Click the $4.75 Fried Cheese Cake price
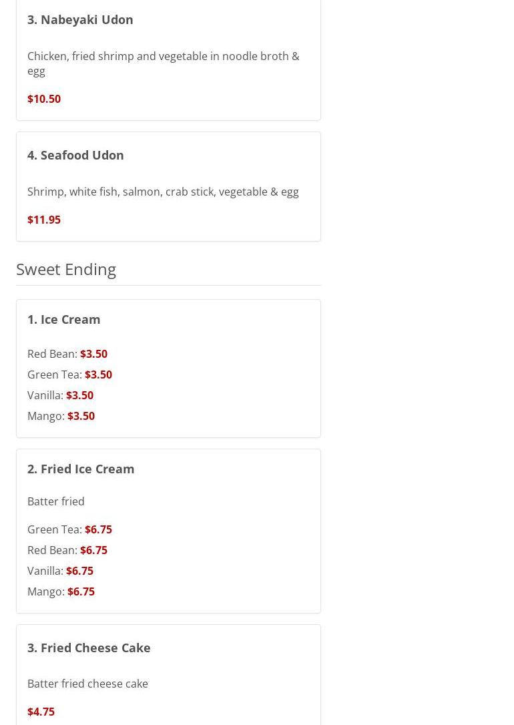This screenshot has height=725, width=514. (x=41, y=712)
